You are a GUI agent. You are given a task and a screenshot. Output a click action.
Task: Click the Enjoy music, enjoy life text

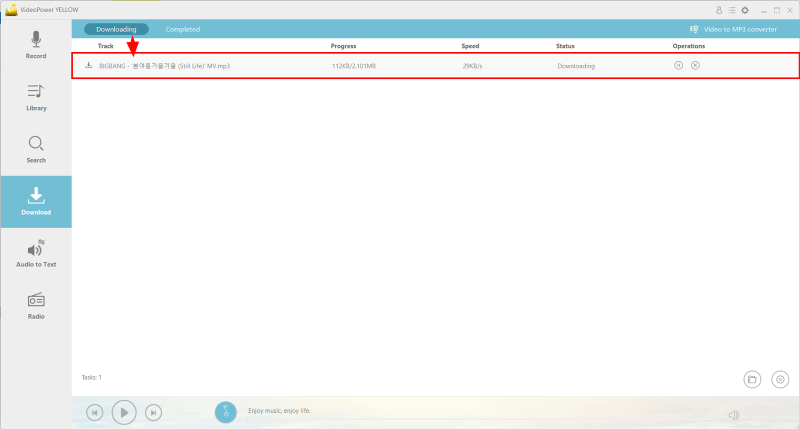tap(279, 410)
